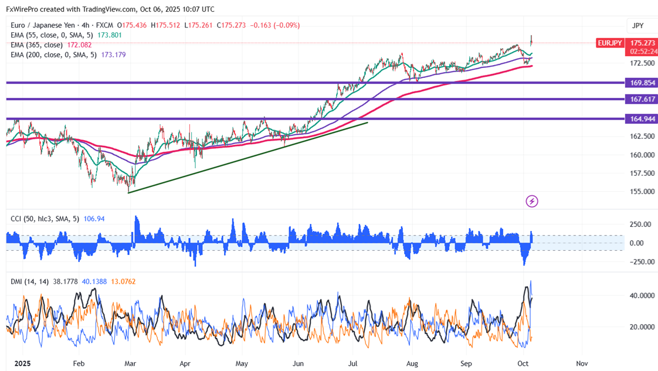Click the current price 175.273 tag
This screenshot has height=371, width=658.
coord(642,43)
